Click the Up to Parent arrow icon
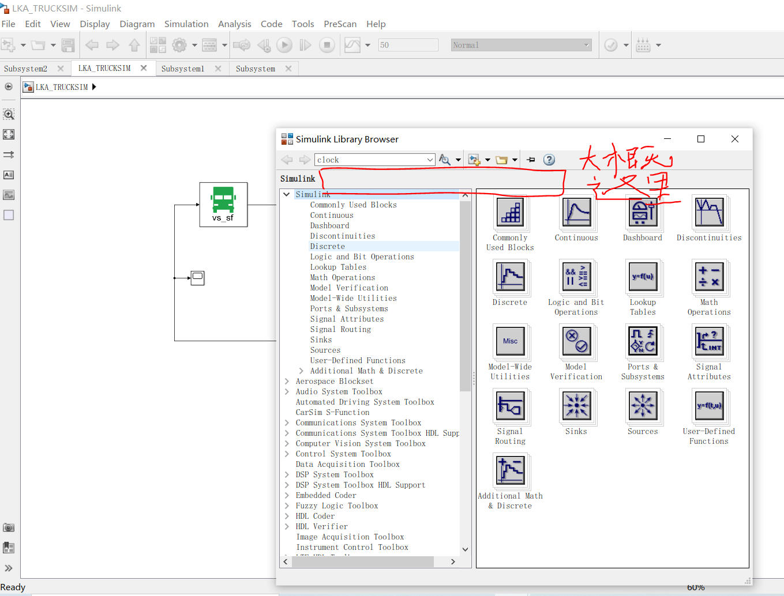Viewport: 784px width, 596px height. 134,45
